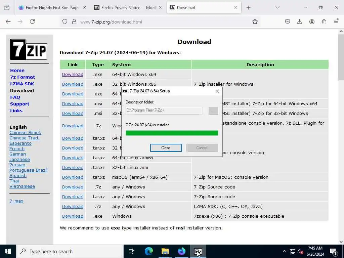Close the Firefox Nightly First Run tab
The image size is (344, 258).
(x=84, y=8)
